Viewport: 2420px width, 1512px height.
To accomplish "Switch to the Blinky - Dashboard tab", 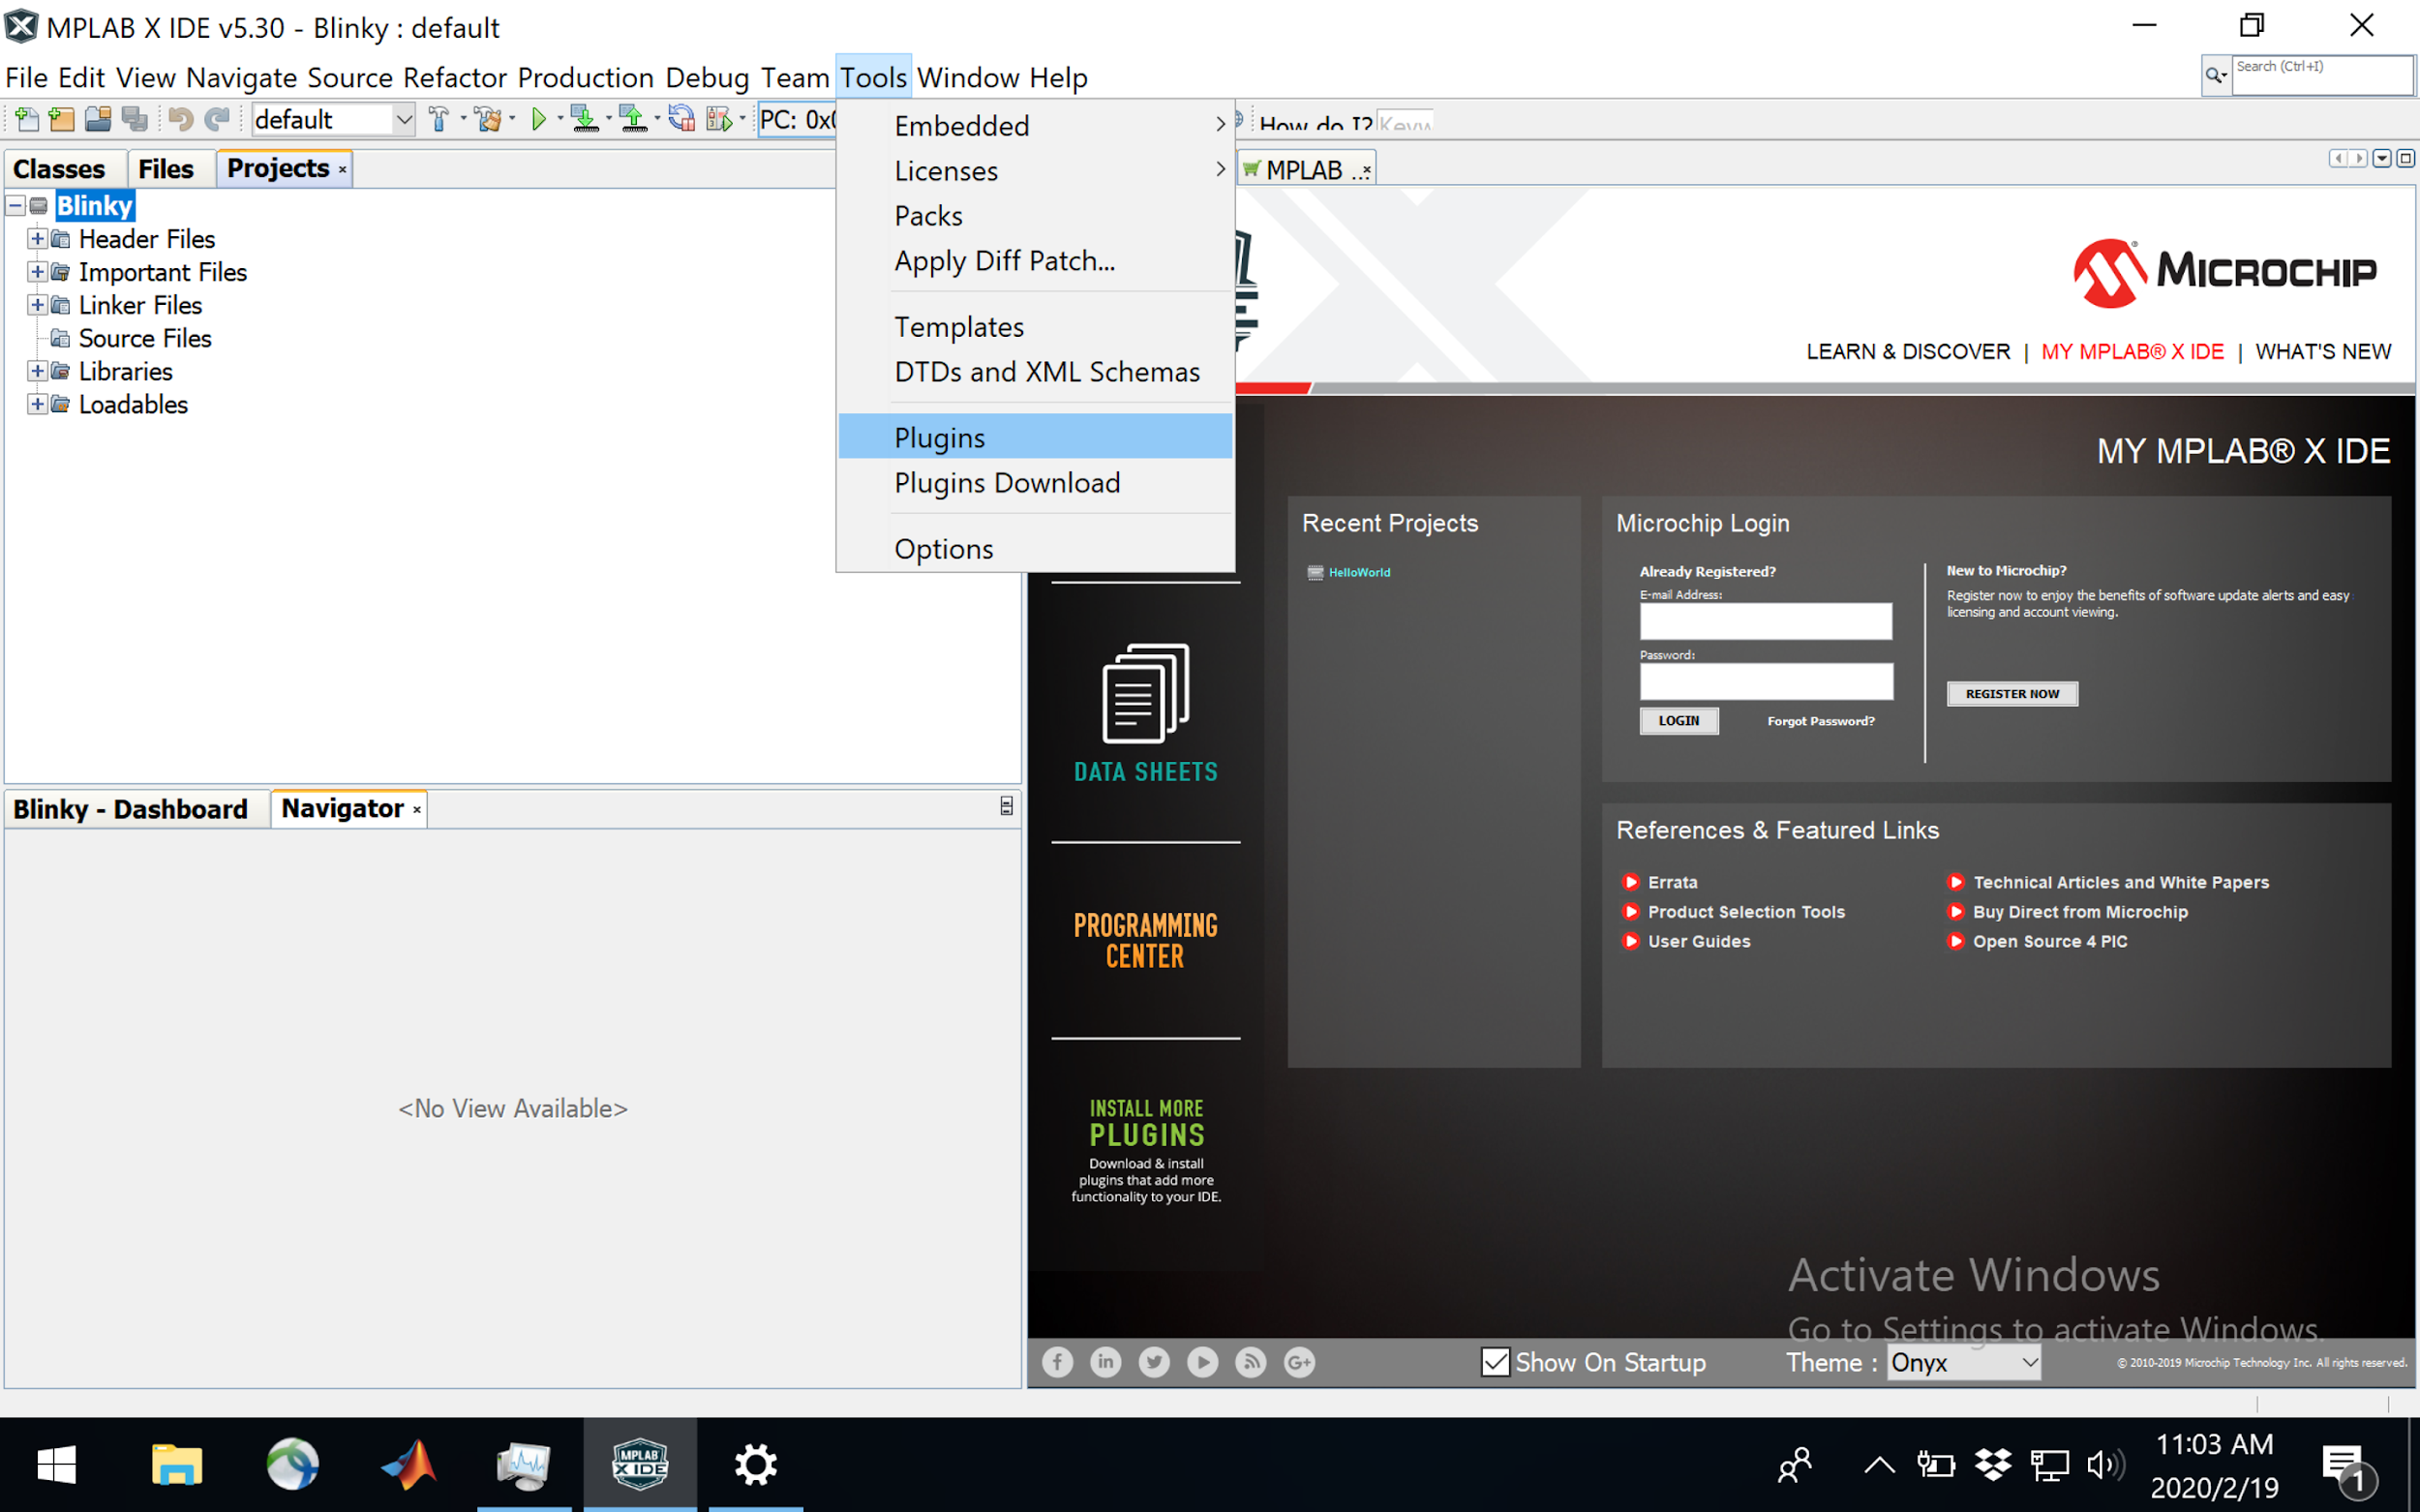I will click(x=131, y=809).
